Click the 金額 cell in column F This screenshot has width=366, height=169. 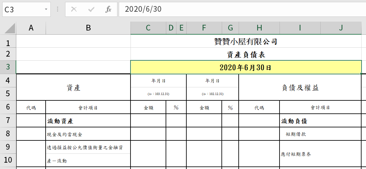coord(204,107)
